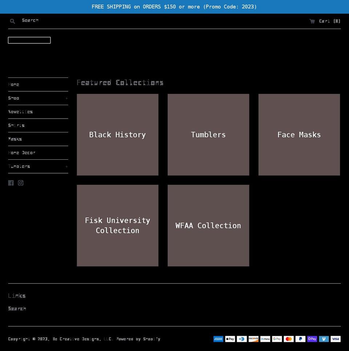Viewport: 349px width, 351px height.
Task: Expand the Shop submenu plus sign
Action: coord(67,98)
